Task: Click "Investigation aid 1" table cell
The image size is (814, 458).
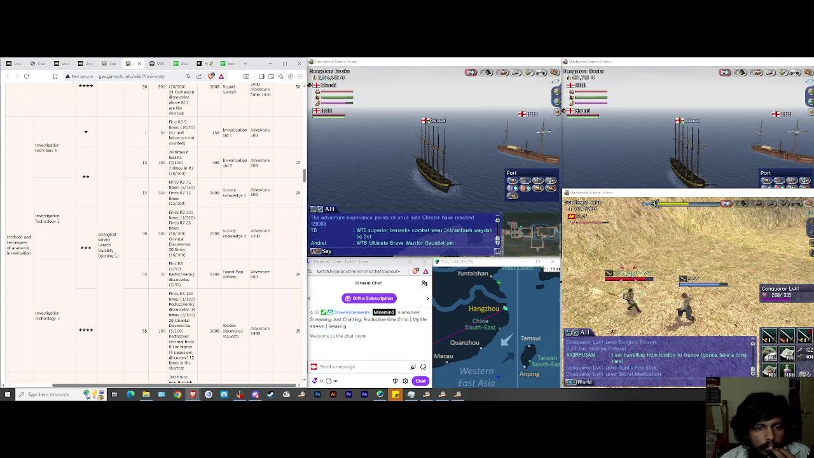Action: [234, 132]
